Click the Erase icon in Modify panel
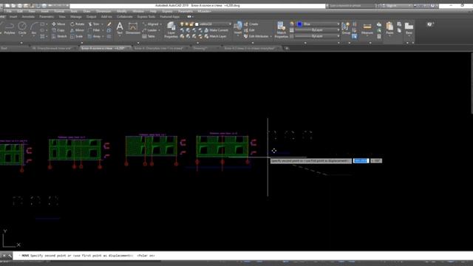The height and width of the screenshot is (266, 473). [109, 24]
